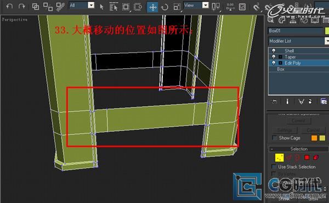Open the View reference coordinate dropdown
329x203 pixels.
(x=206, y=5)
